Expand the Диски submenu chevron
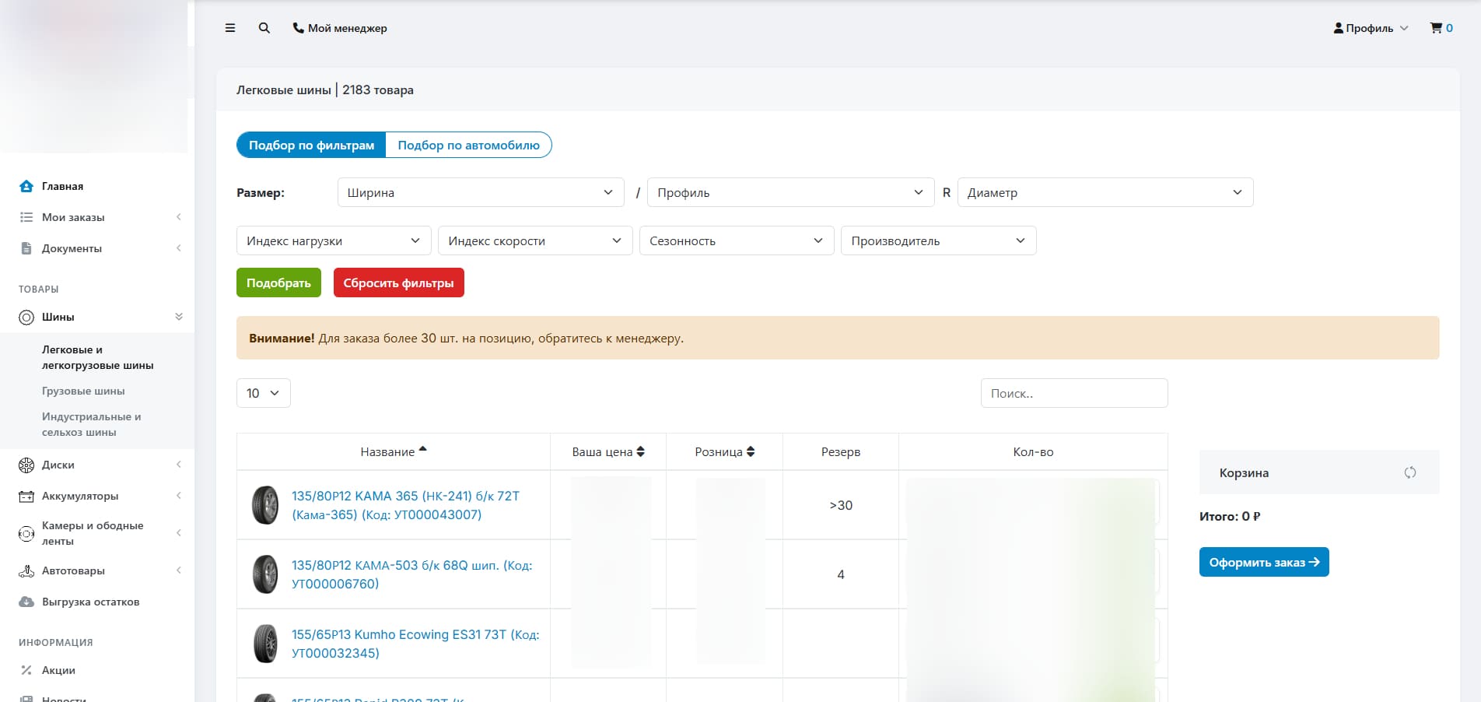The height and width of the screenshot is (702, 1481). [179, 465]
